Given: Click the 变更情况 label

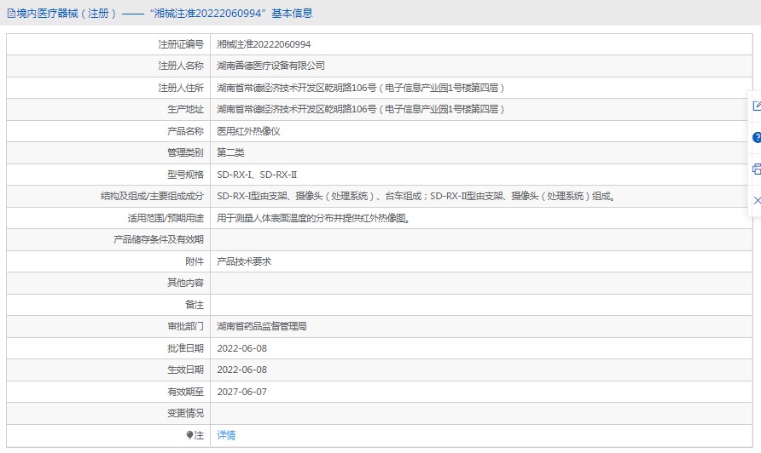Looking at the screenshot, I should (x=185, y=413).
